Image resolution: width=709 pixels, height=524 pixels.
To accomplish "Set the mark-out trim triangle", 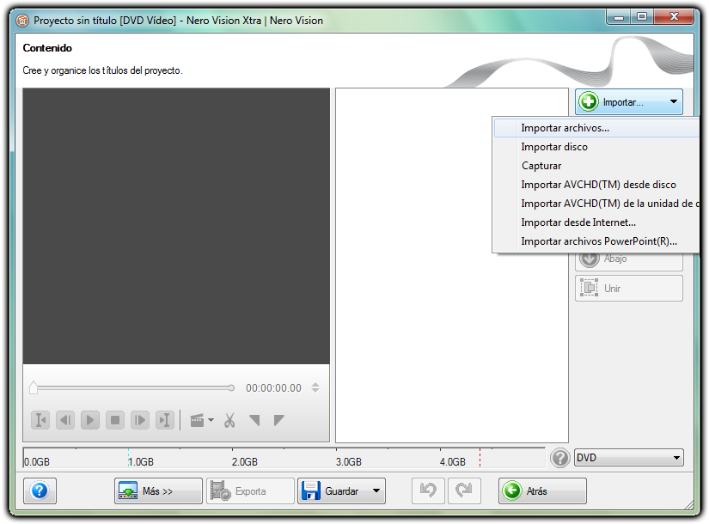I will (x=279, y=420).
